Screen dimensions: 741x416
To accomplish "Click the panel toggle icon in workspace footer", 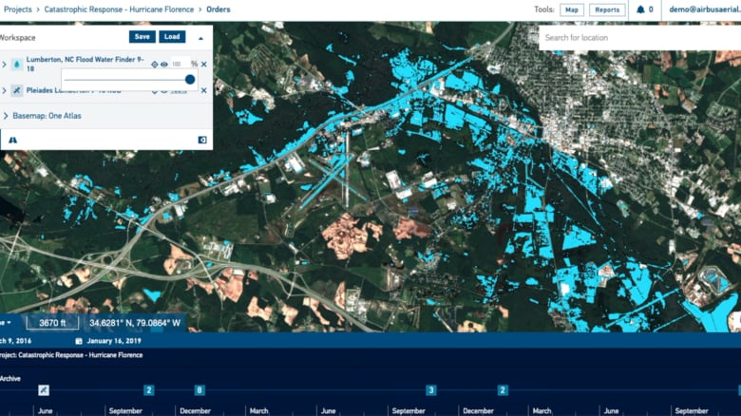I will 201,140.
